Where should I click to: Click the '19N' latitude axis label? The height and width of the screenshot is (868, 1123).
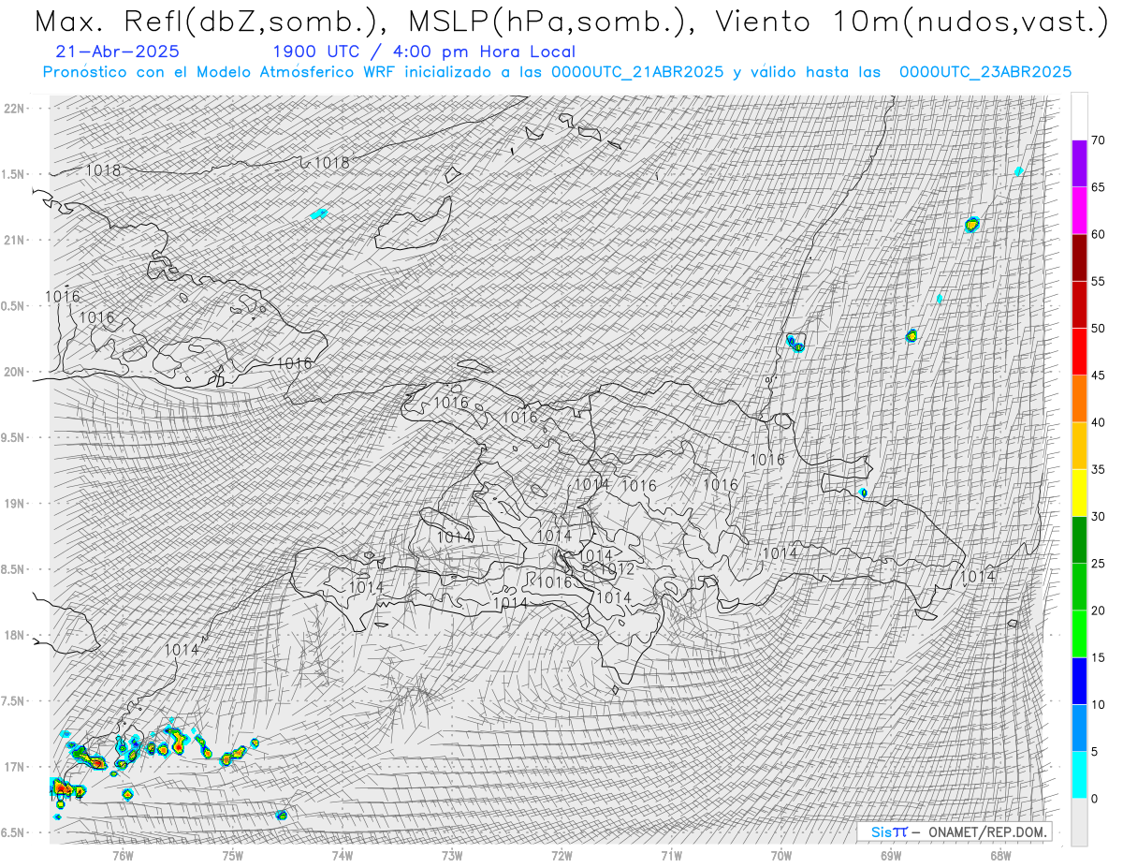coord(13,503)
